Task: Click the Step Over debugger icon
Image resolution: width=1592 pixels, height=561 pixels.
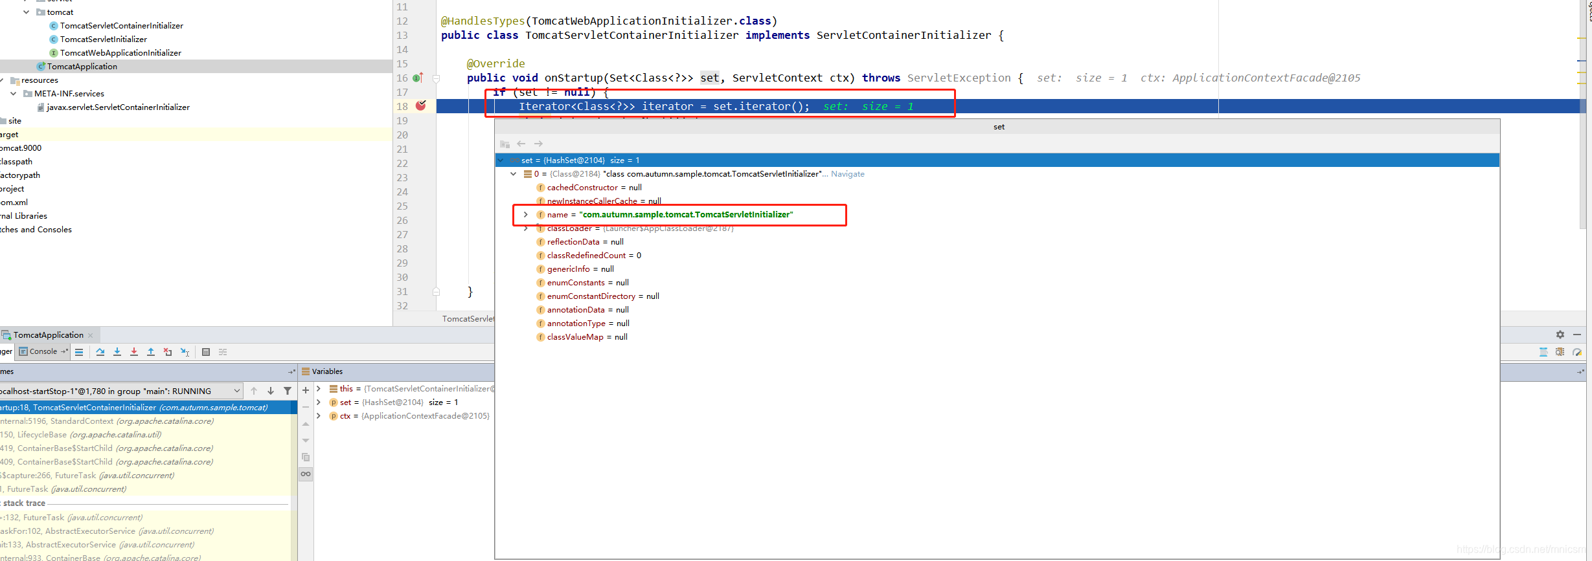Action: click(100, 352)
